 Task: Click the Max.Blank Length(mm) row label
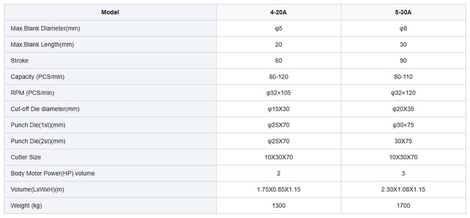(x=42, y=45)
